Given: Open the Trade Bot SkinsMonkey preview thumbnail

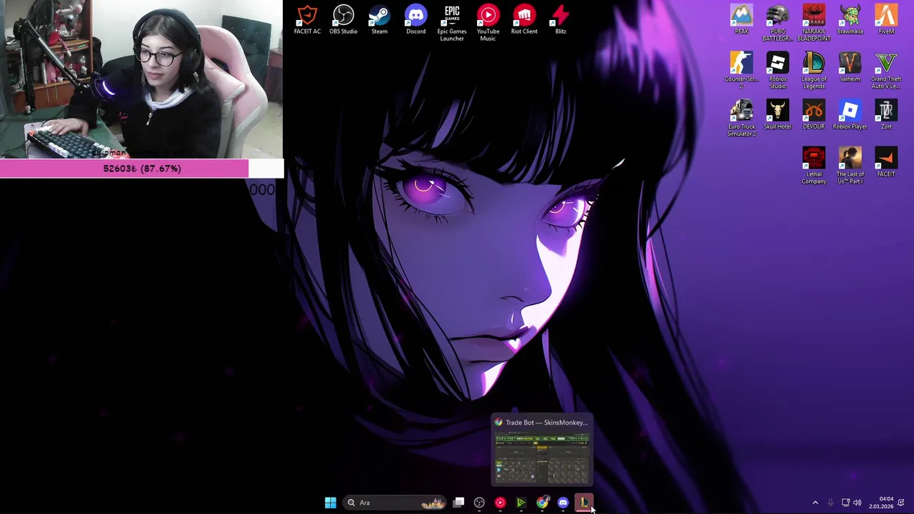Looking at the screenshot, I should coord(542,450).
